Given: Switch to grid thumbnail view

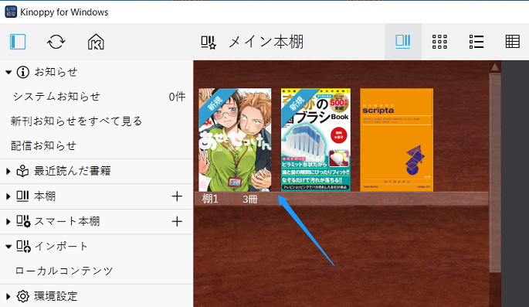Looking at the screenshot, I should point(439,42).
